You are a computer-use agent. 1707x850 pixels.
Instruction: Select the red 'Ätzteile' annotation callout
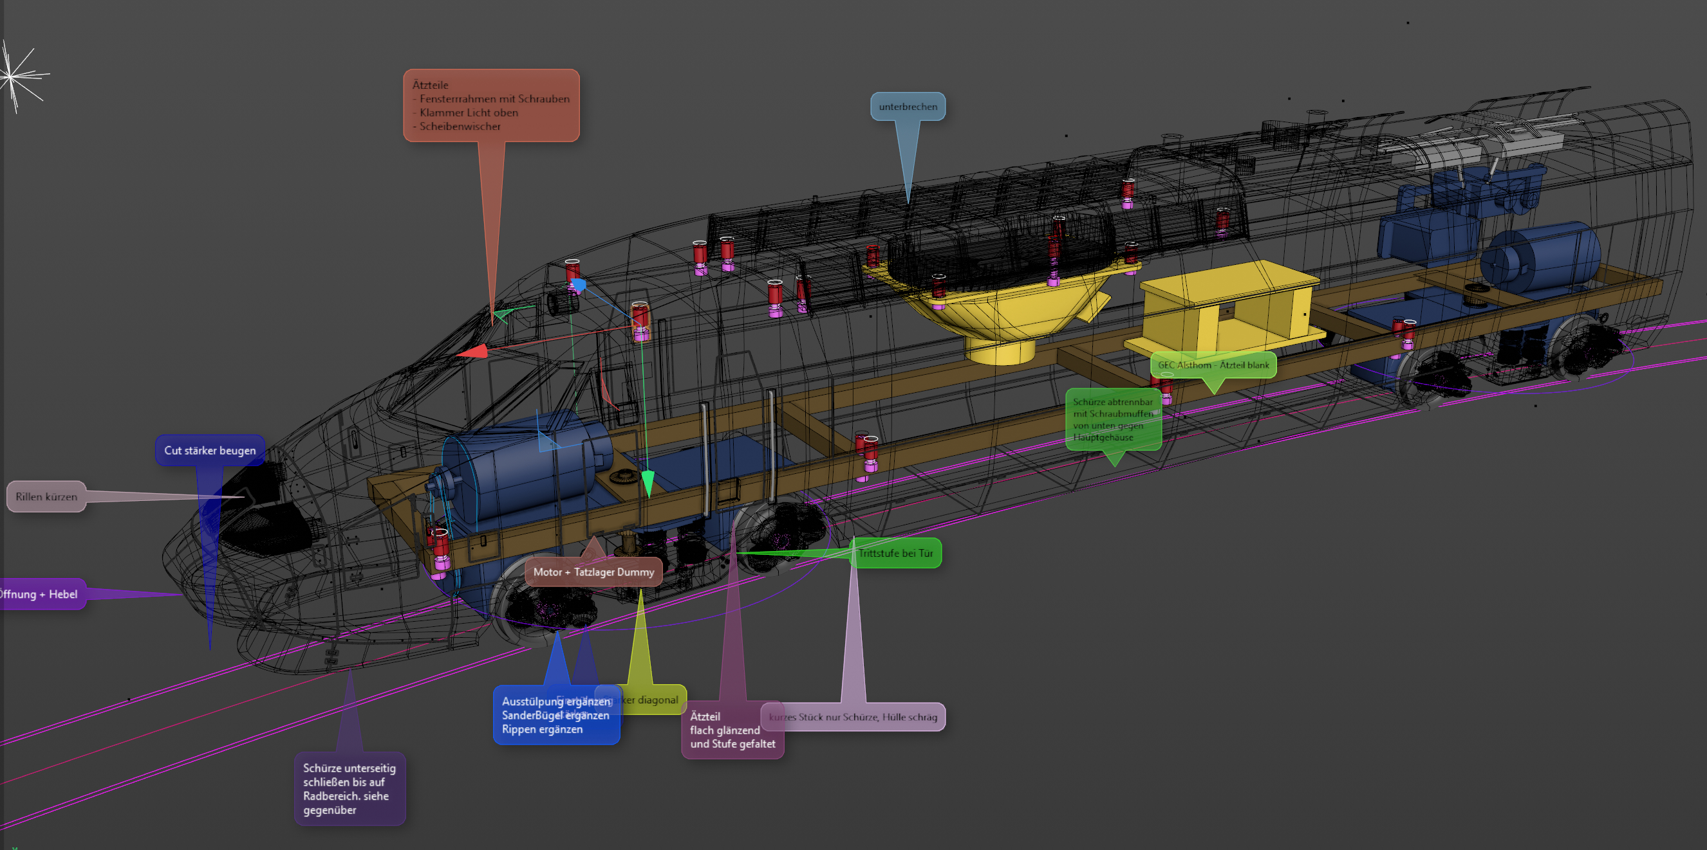point(491,105)
